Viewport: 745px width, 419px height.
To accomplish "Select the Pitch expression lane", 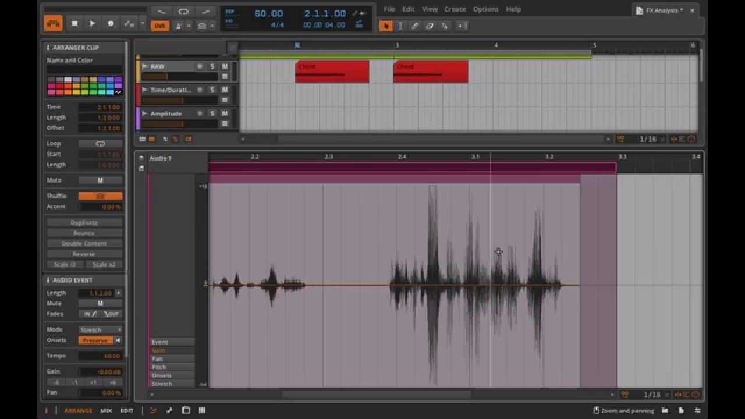I will (x=172, y=367).
